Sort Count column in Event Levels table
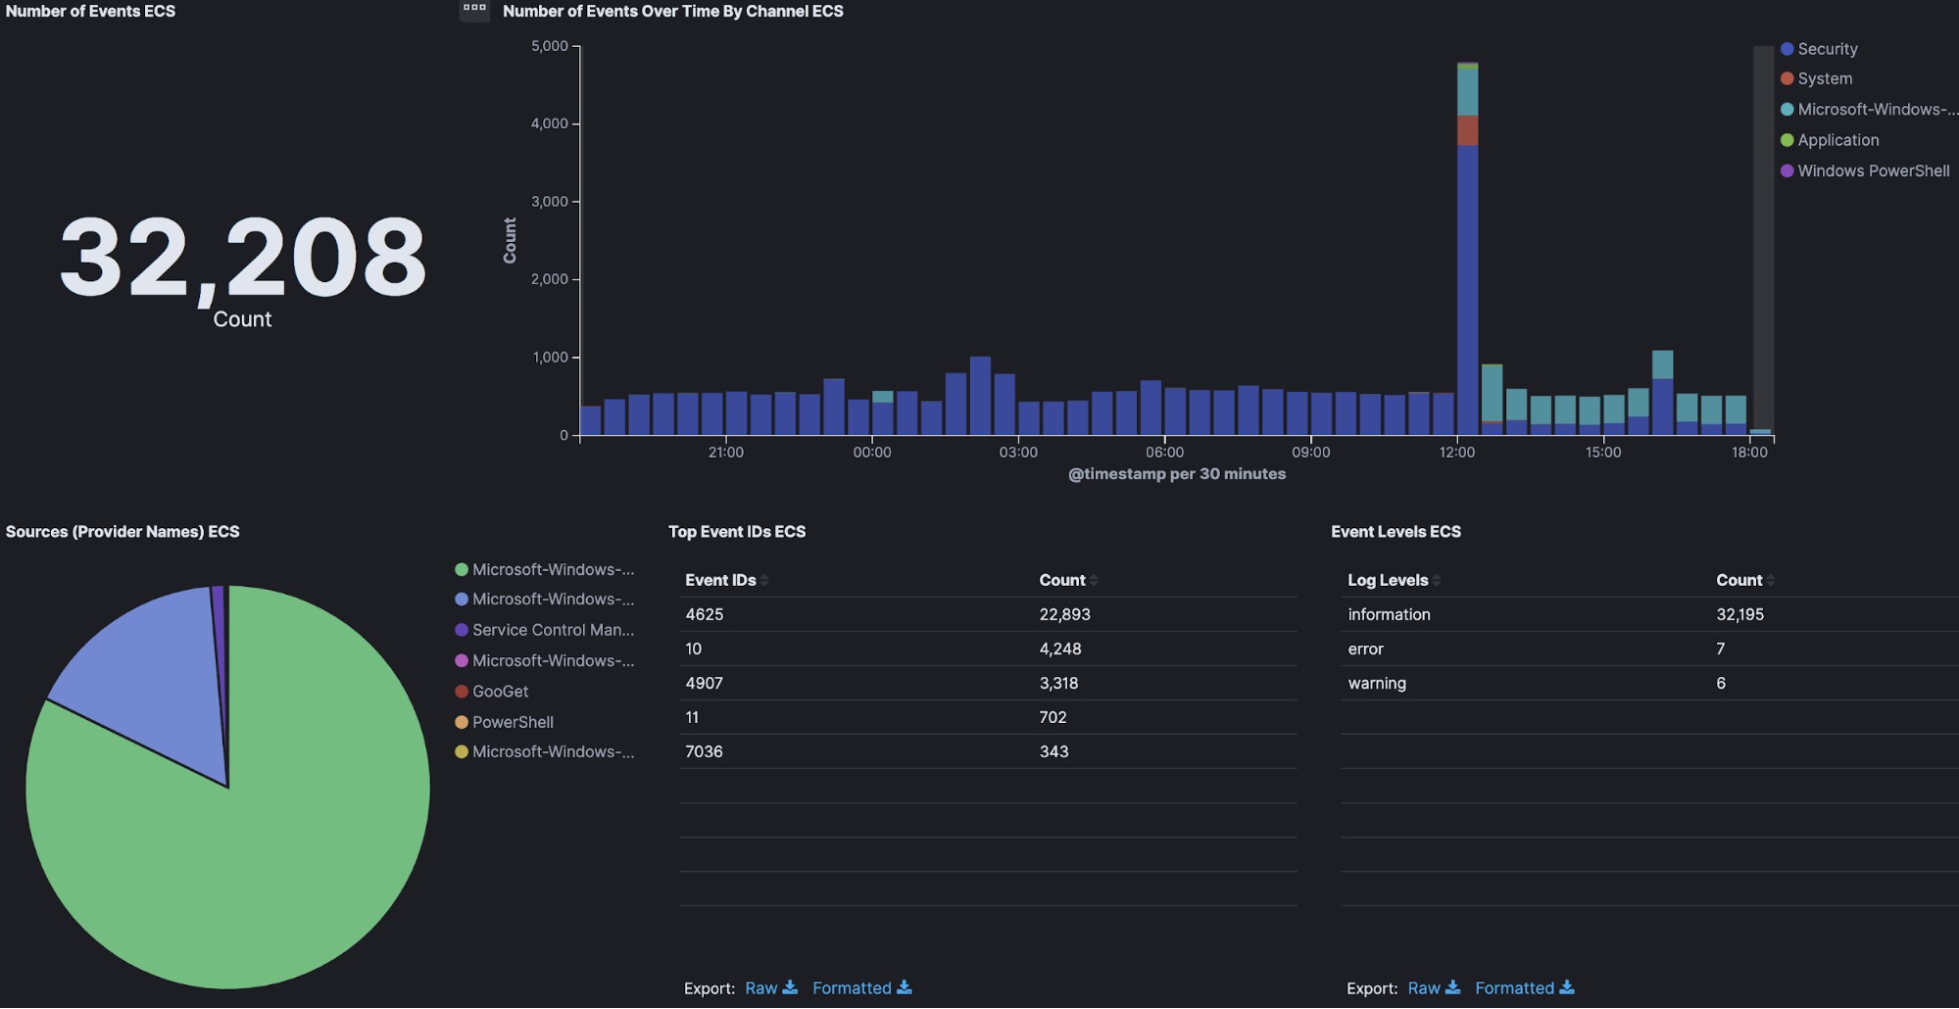This screenshot has height=1009, width=1959. pos(1745,580)
